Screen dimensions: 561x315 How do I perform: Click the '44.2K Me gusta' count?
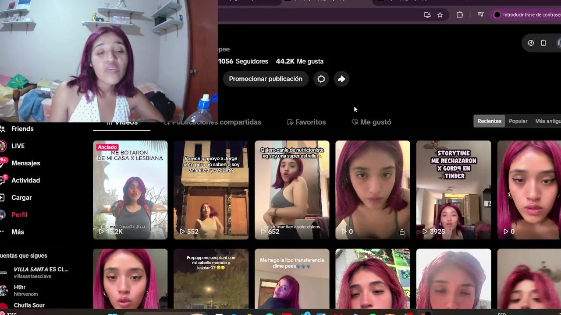(300, 61)
